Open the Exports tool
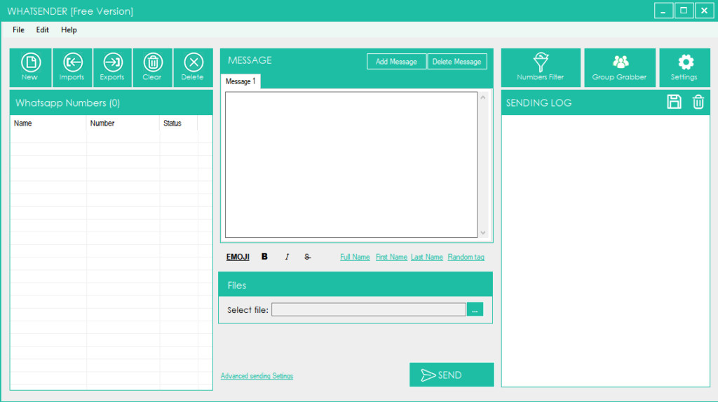Image resolution: width=718 pixels, height=402 pixels. [113, 67]
